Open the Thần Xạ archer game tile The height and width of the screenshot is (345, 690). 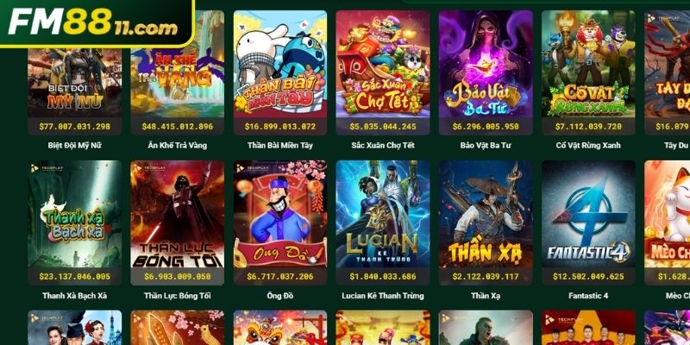click(486, 214)
